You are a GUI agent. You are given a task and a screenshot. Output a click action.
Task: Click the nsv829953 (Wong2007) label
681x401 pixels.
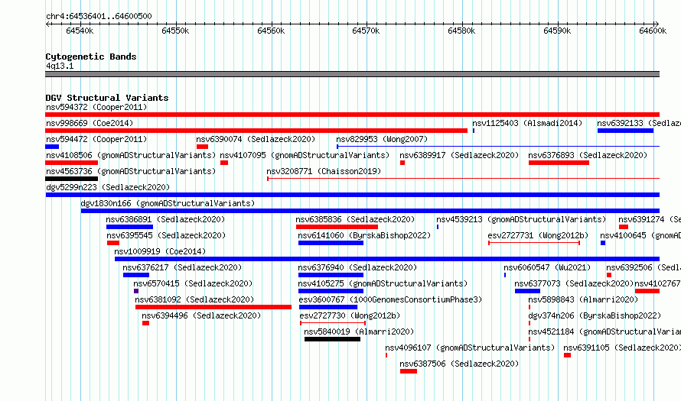tap(382, 139)
